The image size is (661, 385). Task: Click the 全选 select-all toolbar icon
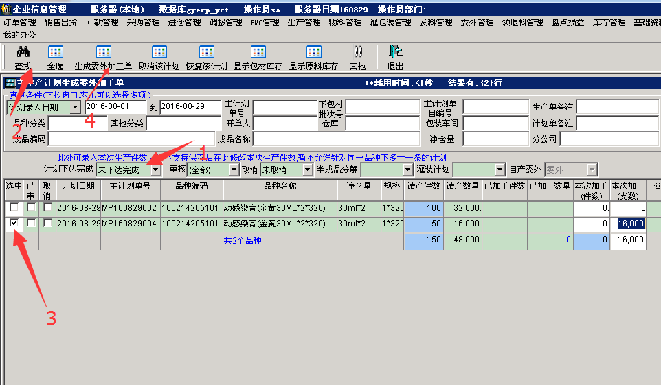pos(55,53)
